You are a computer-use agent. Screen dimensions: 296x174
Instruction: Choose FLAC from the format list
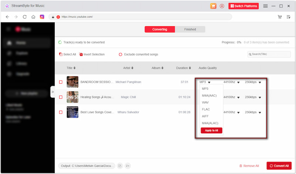pos(206,109)
